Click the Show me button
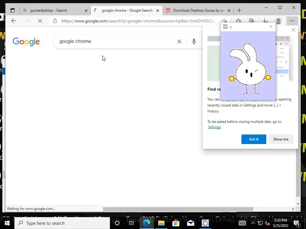Screen dimensions: 306x229 click(x=281, y=139)
